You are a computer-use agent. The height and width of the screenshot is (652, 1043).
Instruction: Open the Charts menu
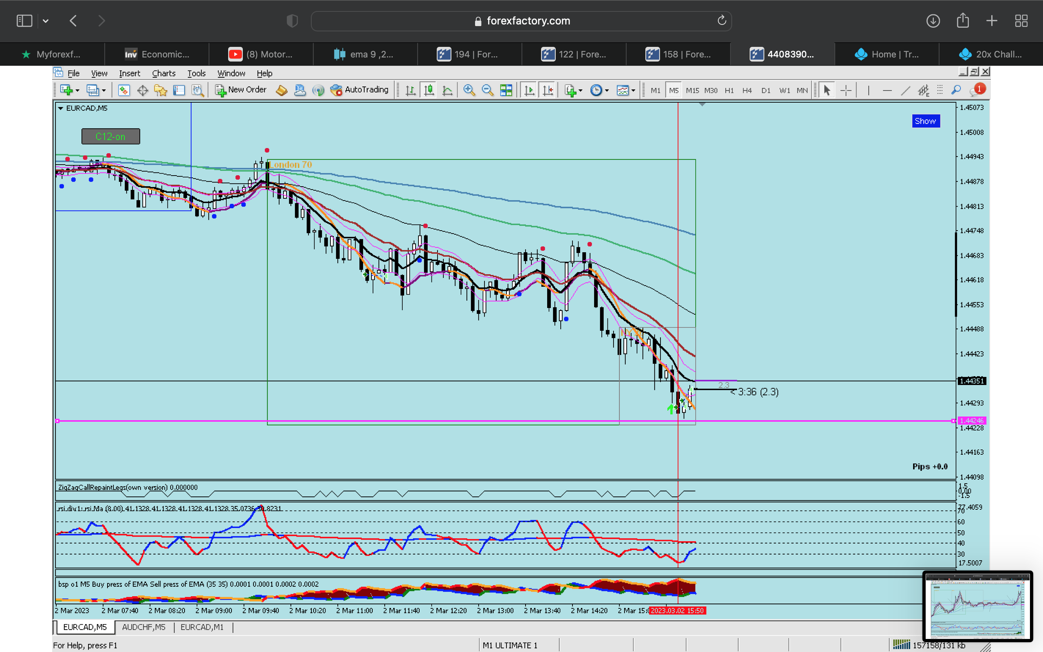click(163, 73)
